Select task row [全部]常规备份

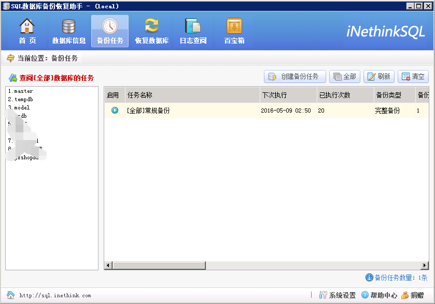pyautogui.click(x=266, y=110)
